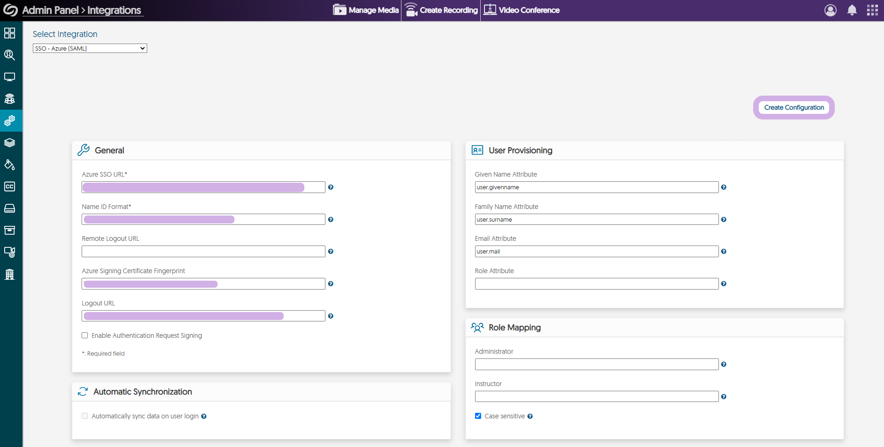Click the Create Configuration button

[793, 108]
